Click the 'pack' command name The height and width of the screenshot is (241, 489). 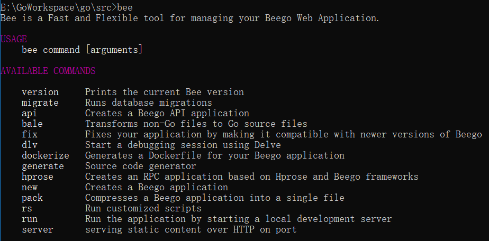[32, 198]
